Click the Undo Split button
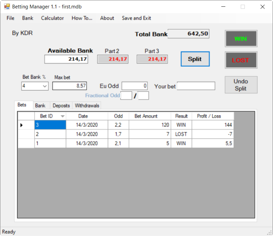273x236 pixels. point(241,85)
